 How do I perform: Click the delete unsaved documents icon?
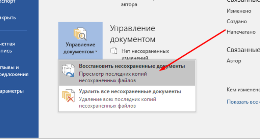[x=69, y=96]
